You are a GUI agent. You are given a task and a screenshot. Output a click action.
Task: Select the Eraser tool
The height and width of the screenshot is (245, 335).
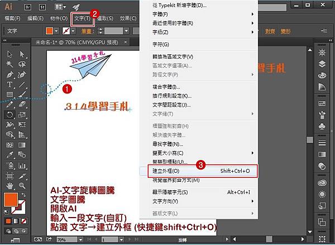(x=22, y=104)
